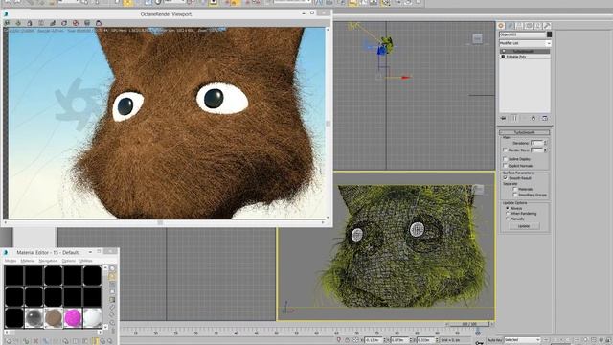Select the brown fur material slot

pyautogui.click(x=54, y=317)
